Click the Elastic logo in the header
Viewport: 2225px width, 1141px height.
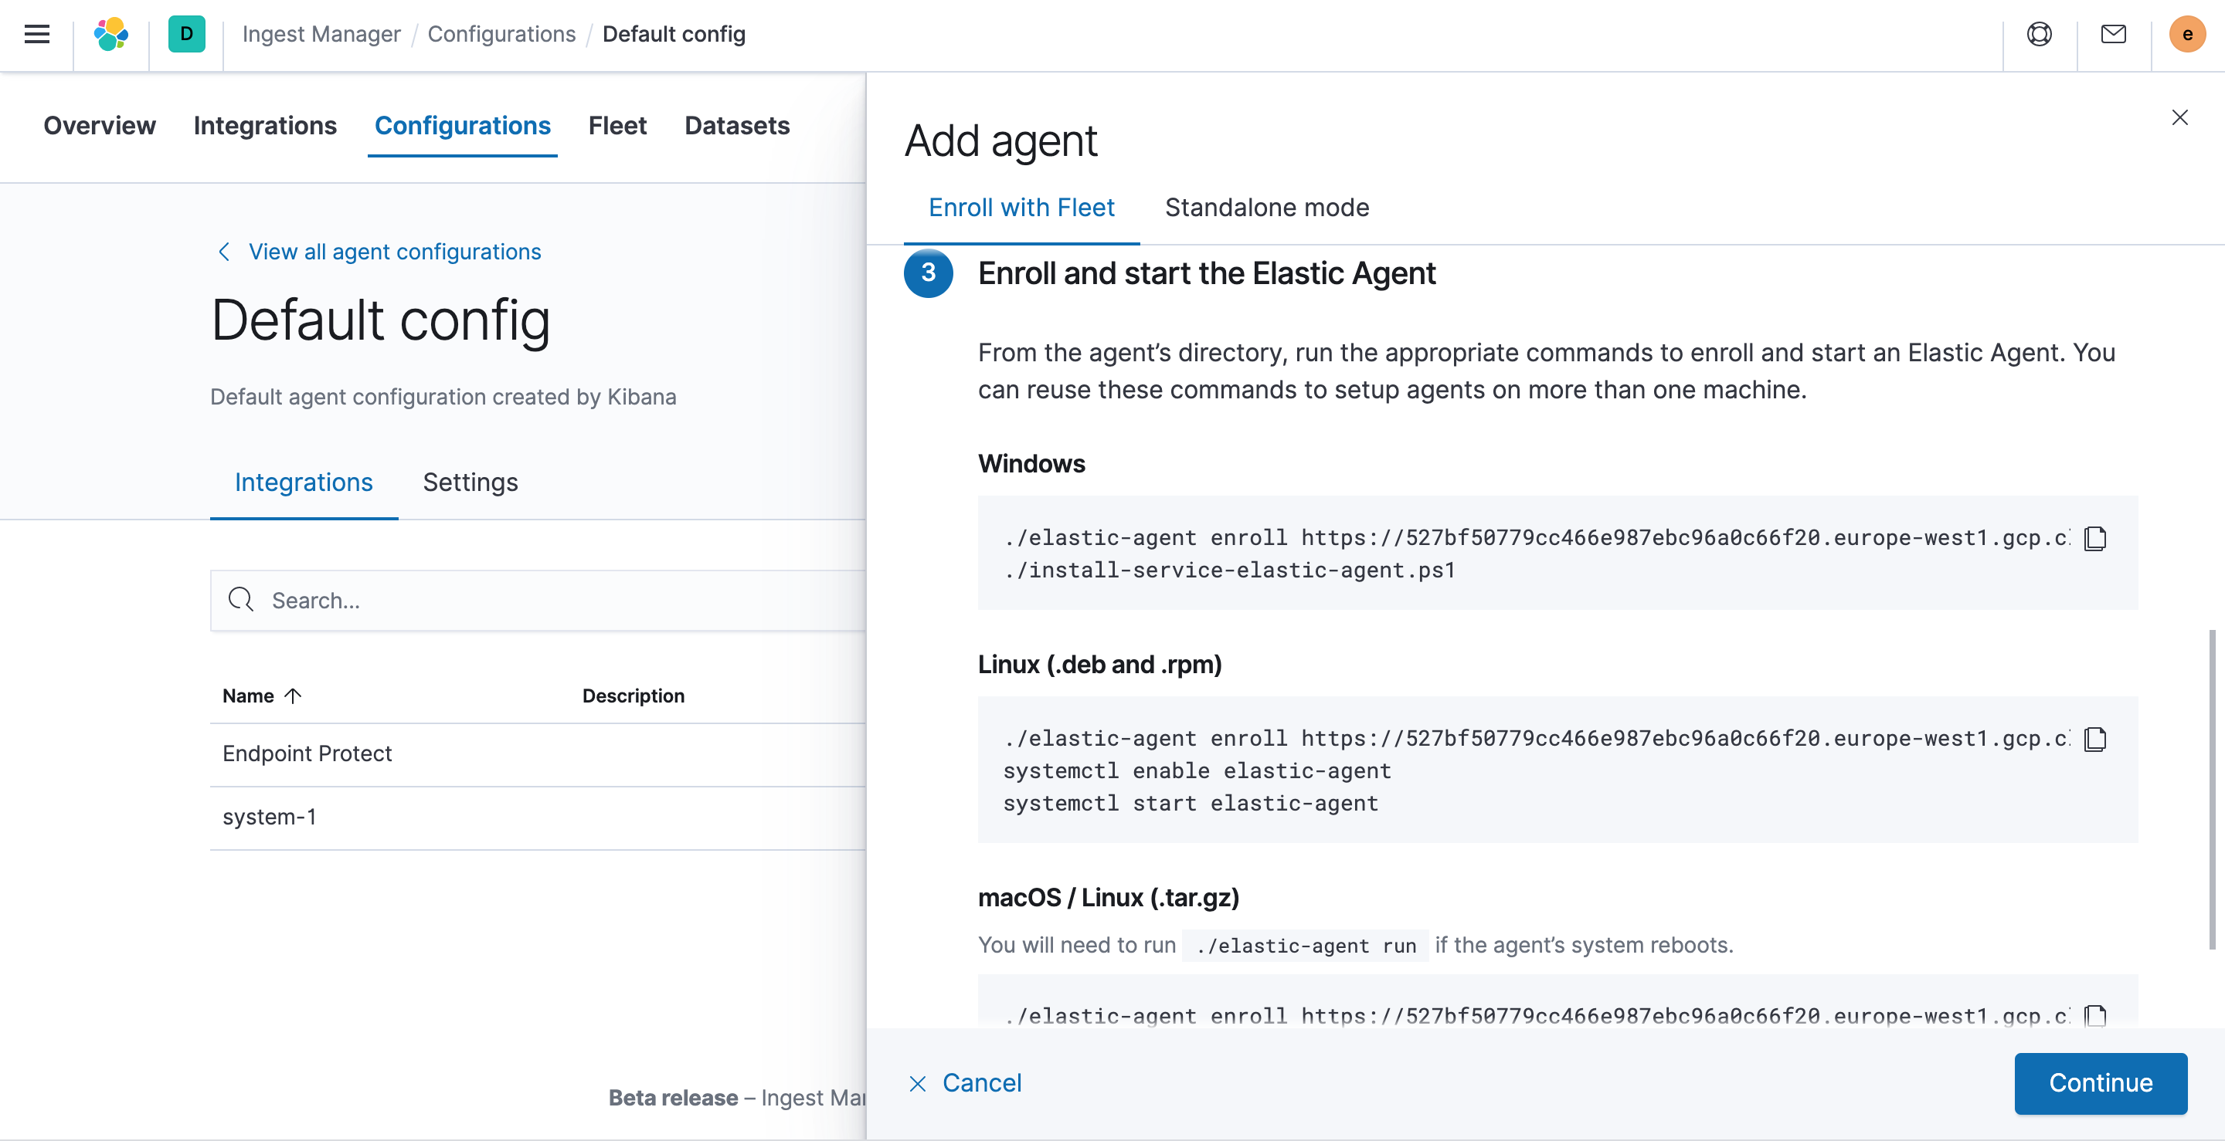point(110,35)
